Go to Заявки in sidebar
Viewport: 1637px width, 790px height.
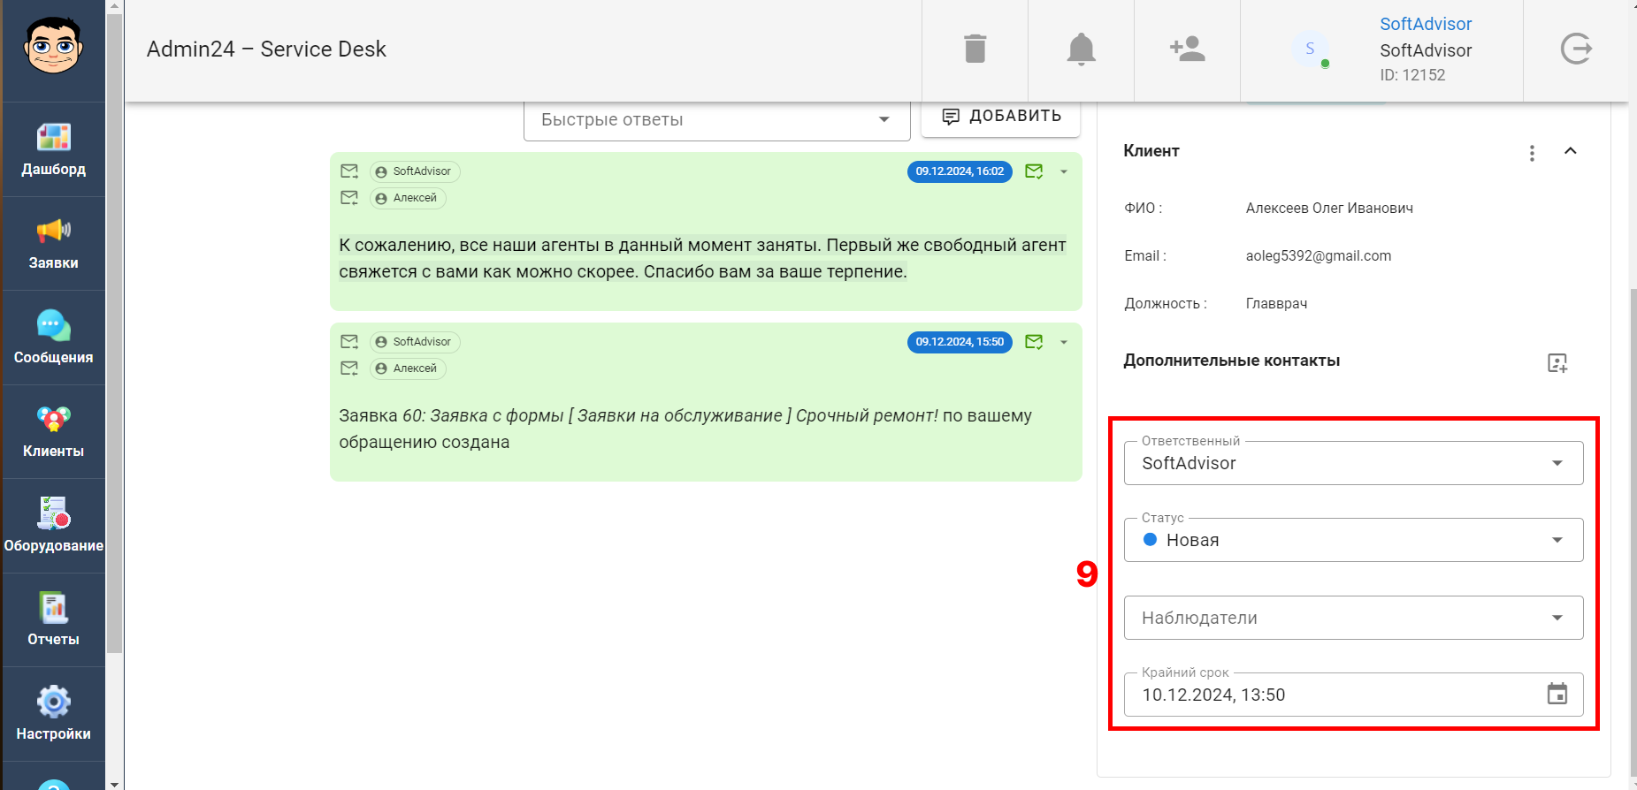coord(53,244)
